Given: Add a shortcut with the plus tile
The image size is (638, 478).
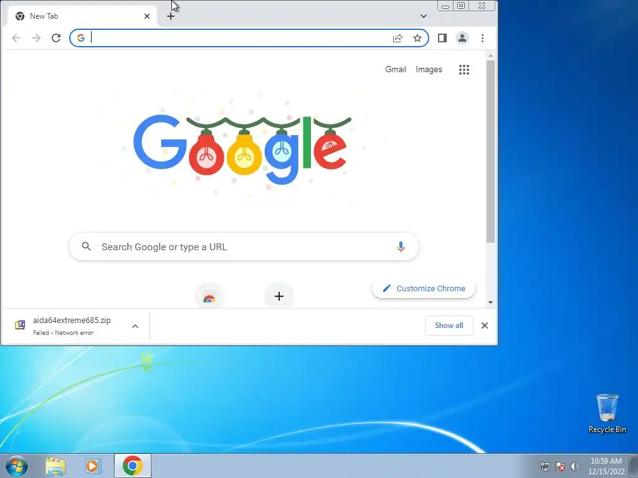Looking at the screenshot, I should 279,296.
